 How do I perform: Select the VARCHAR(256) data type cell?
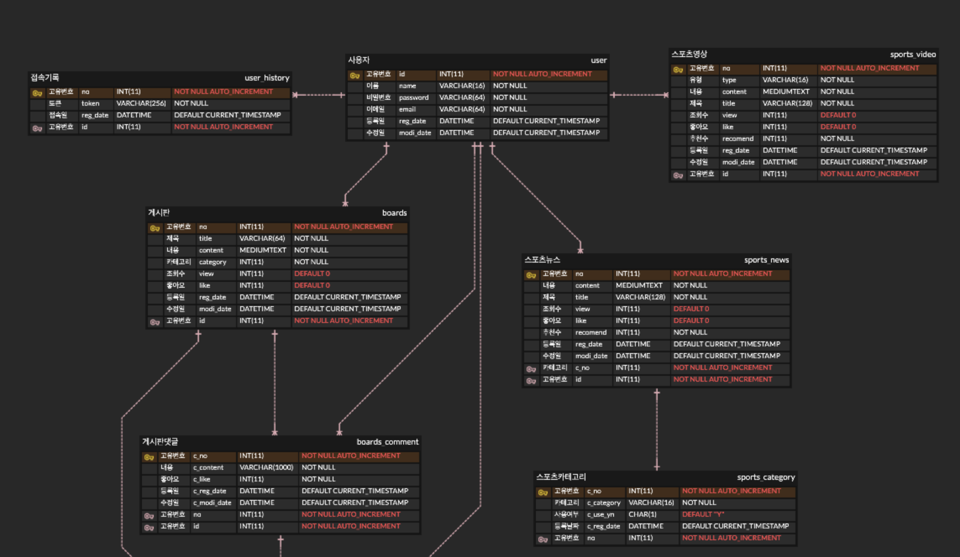point(141,103)
